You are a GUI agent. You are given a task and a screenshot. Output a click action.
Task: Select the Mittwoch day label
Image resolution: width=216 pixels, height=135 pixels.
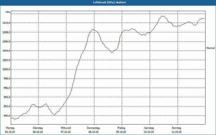coord(66,128)
